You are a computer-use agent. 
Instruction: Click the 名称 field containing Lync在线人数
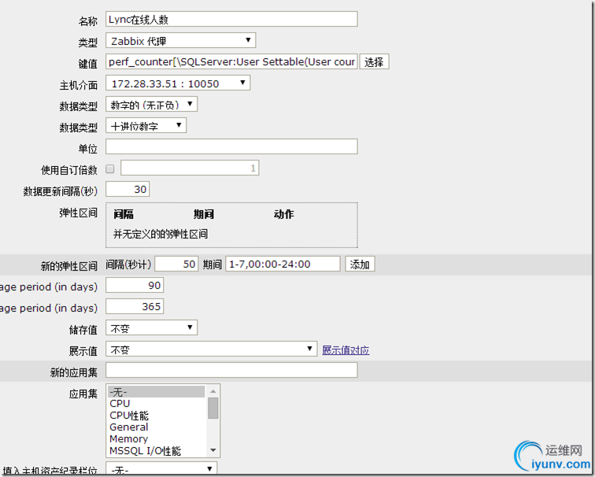pyautogui.click(x=231, y=20)
